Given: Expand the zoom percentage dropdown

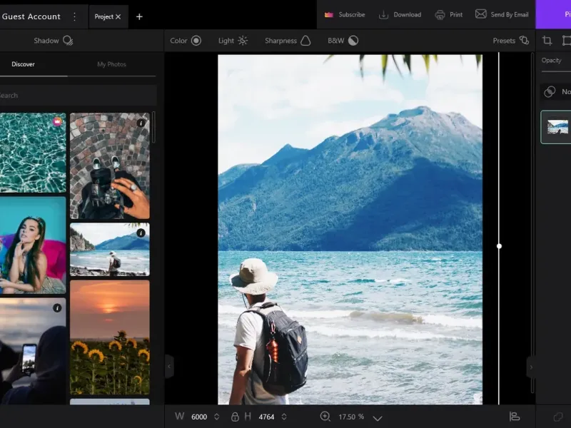Looking at the screenshot, I should [378, 418].
